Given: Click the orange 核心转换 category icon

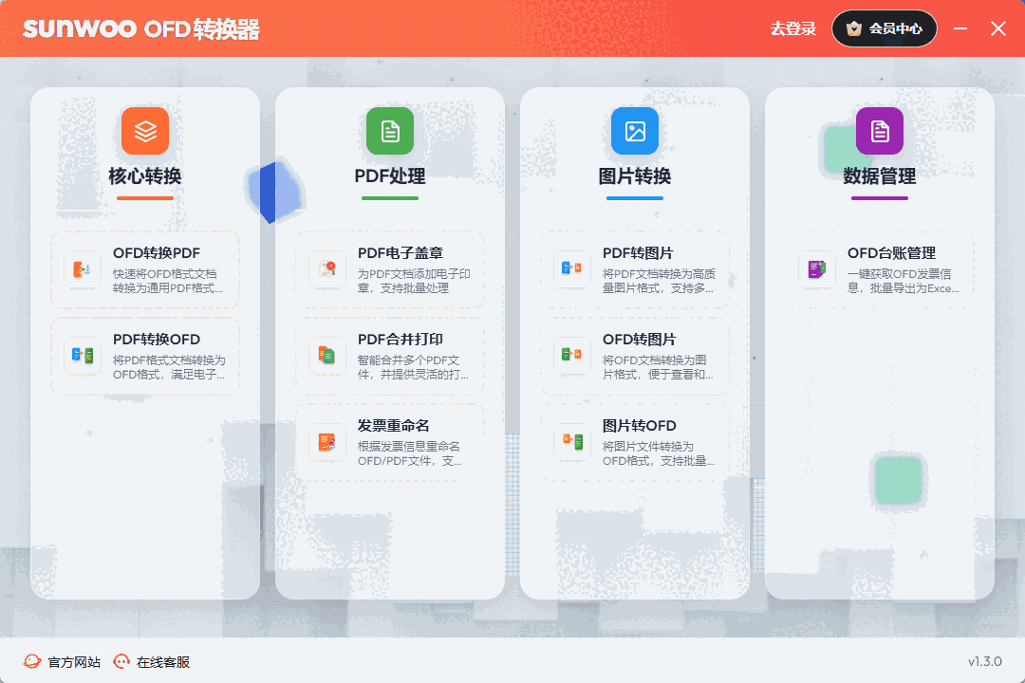Looking at the screenshot, I should point(144,131).
